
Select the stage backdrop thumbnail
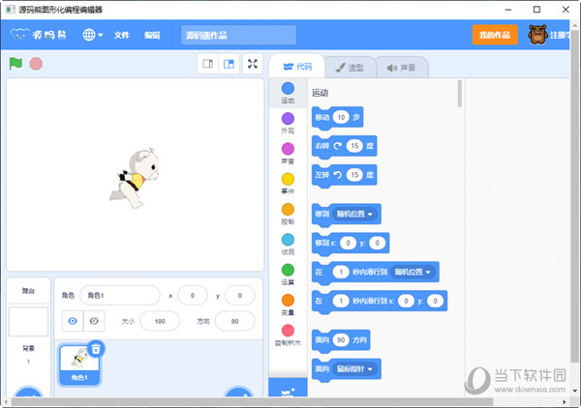click(28, 321)
